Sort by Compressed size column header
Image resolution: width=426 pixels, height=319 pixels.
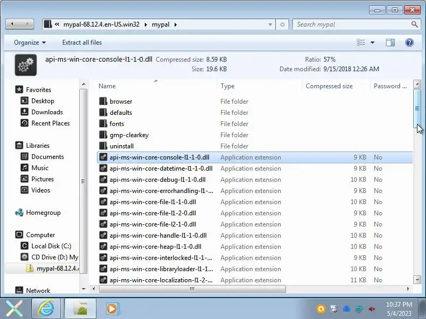click(x=329, y=86)
